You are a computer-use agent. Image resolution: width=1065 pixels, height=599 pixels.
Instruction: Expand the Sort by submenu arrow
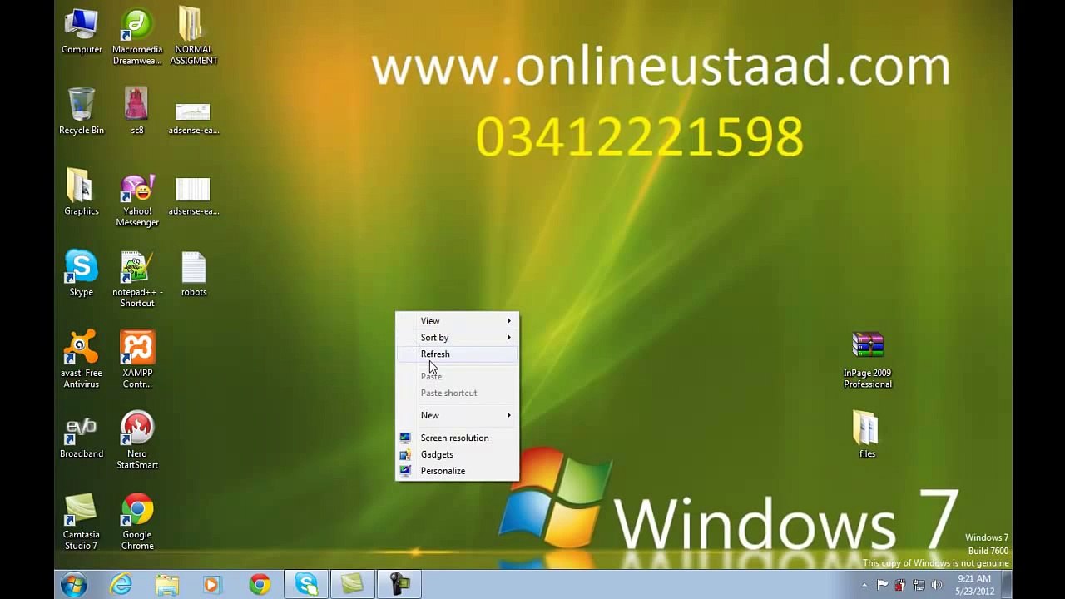[x=509, y=338]
